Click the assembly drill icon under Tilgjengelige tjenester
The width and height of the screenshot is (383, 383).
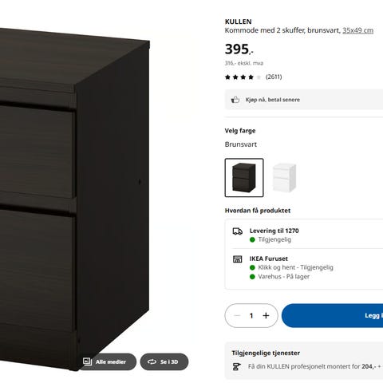pos(236,367)
